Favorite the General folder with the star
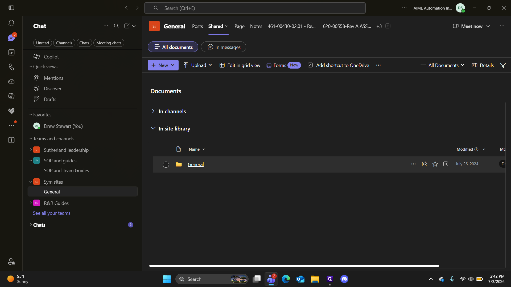 click(x=435, y=164)
